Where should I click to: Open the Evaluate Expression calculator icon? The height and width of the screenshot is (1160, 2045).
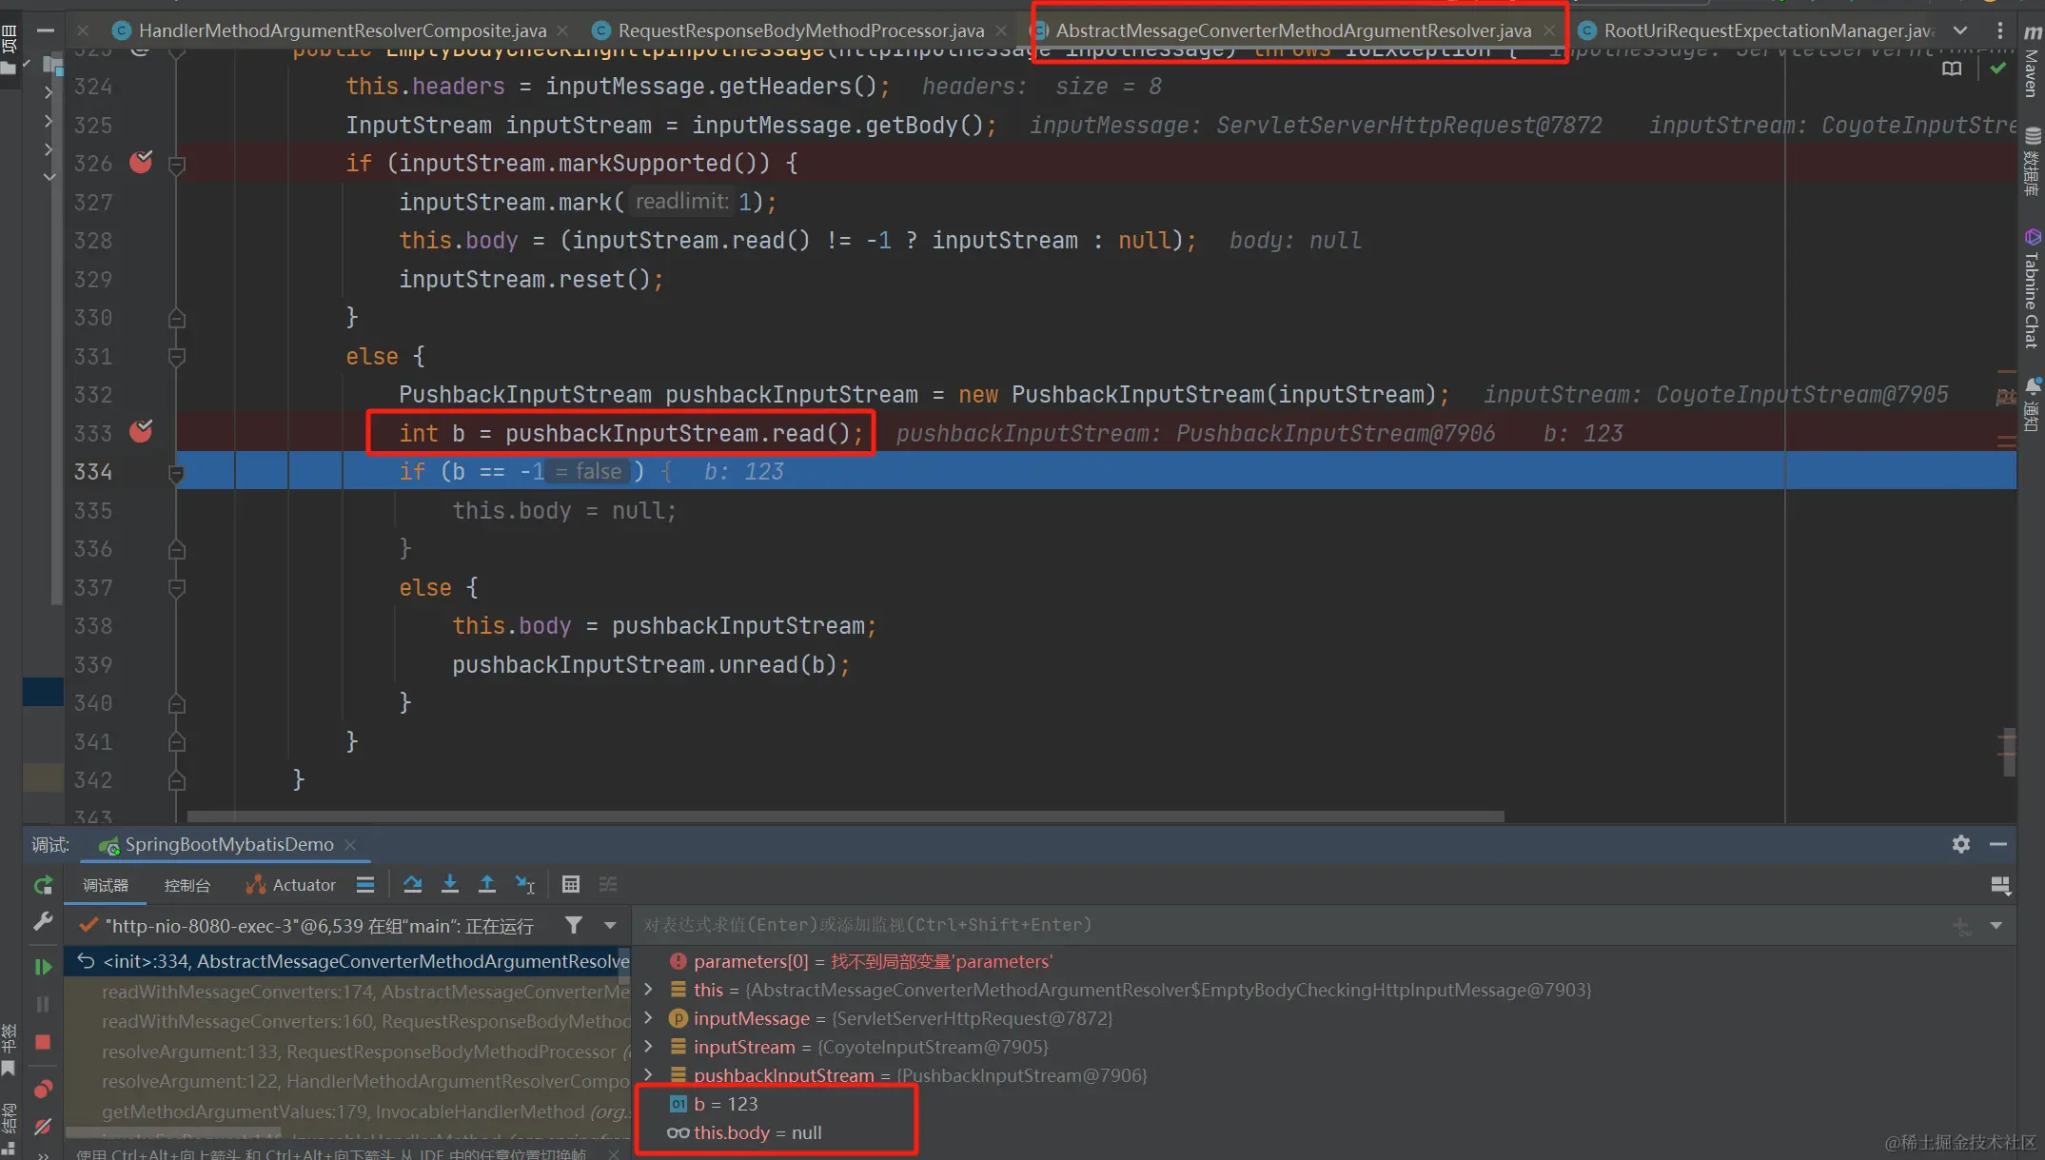[570, 884]
